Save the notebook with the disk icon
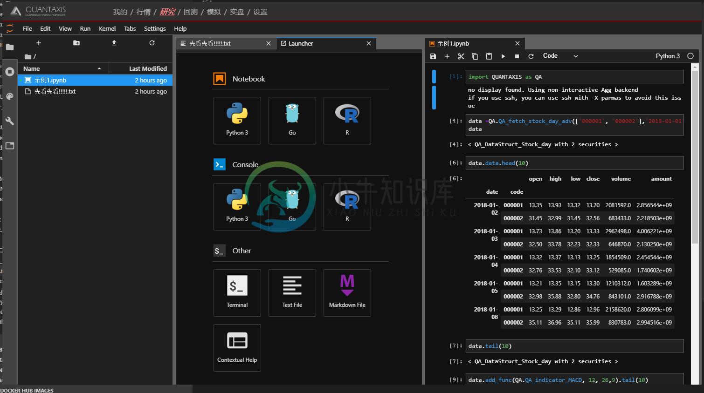This screenshot has width=704, height=393. tap(433, 56)
